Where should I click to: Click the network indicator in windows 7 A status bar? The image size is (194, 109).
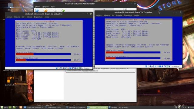tap(63, 68)
